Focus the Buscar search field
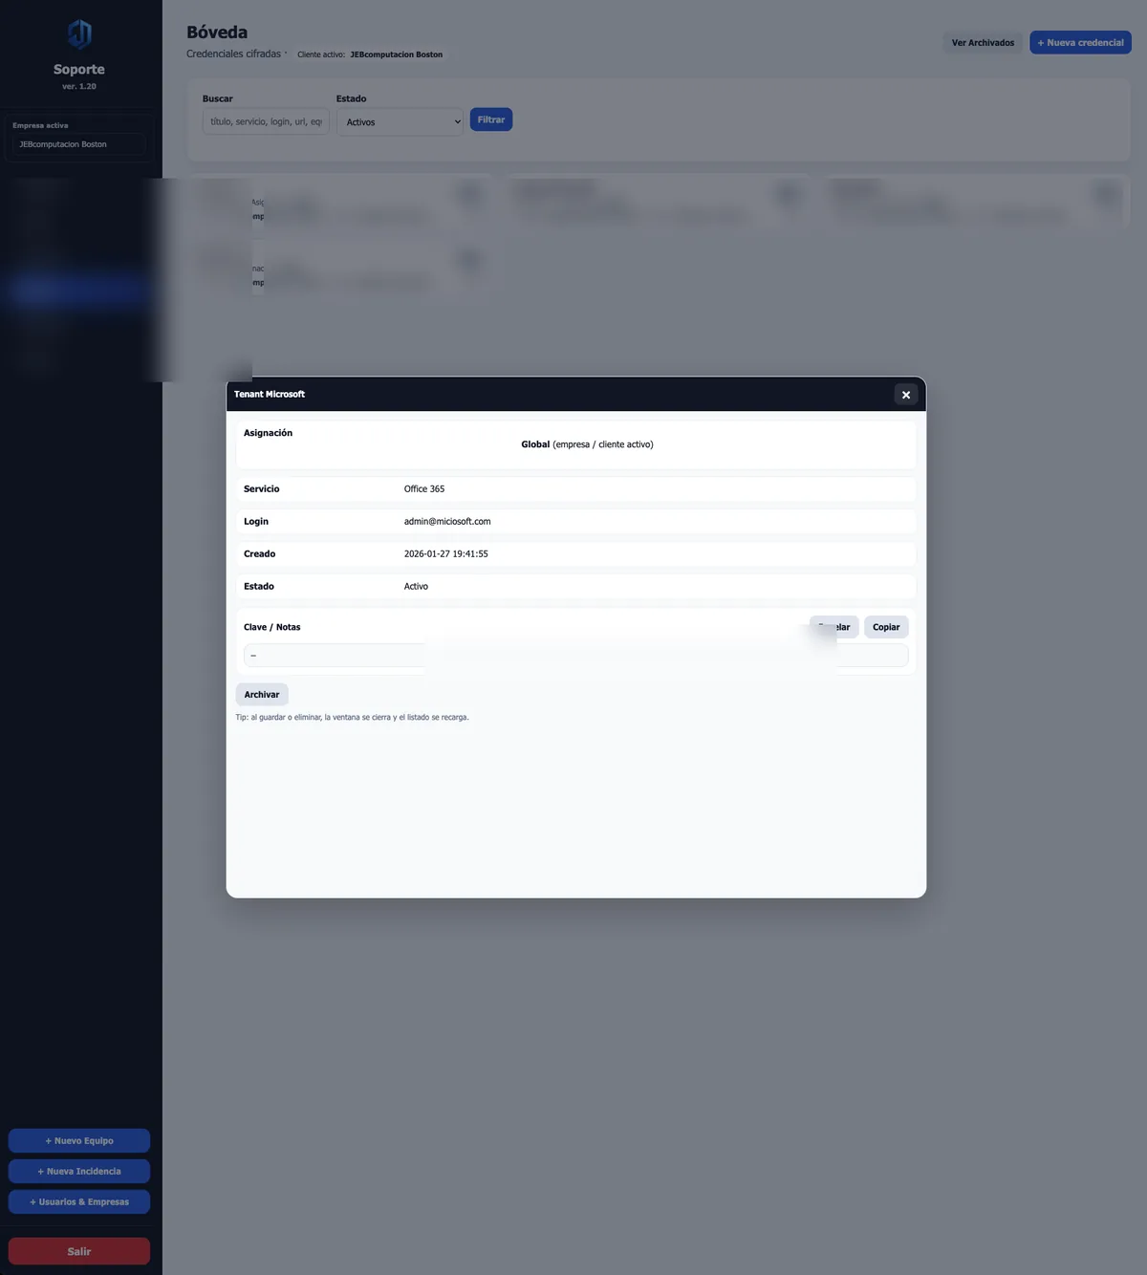Screen dimensions: 1147x1275 coord(266,121)
